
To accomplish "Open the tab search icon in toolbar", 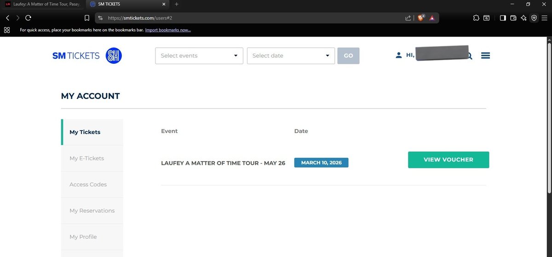I will coord(487,18).
